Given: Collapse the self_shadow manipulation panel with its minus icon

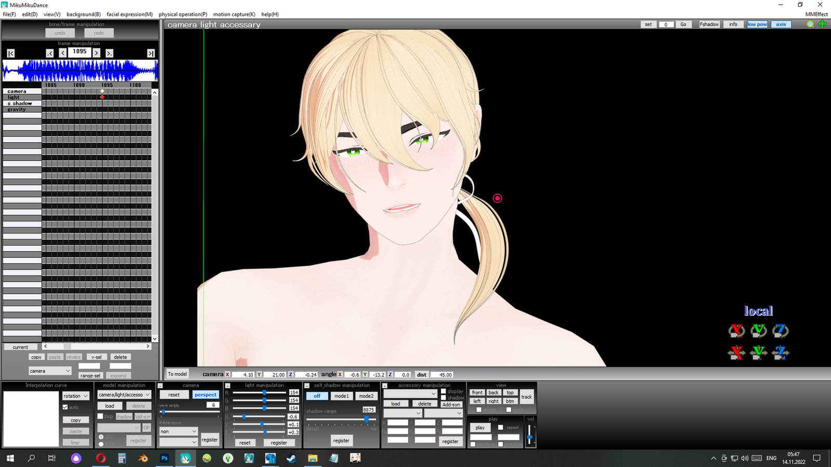Looking at the screenshot, I should [x=307, y=386].
